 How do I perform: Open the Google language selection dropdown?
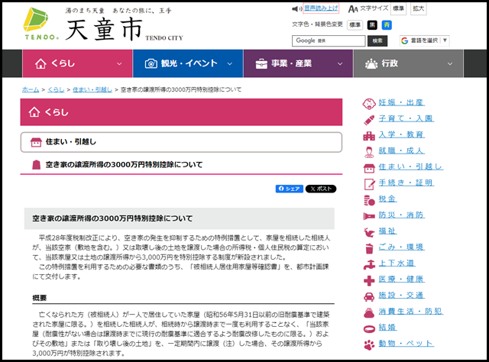point(425,40)
